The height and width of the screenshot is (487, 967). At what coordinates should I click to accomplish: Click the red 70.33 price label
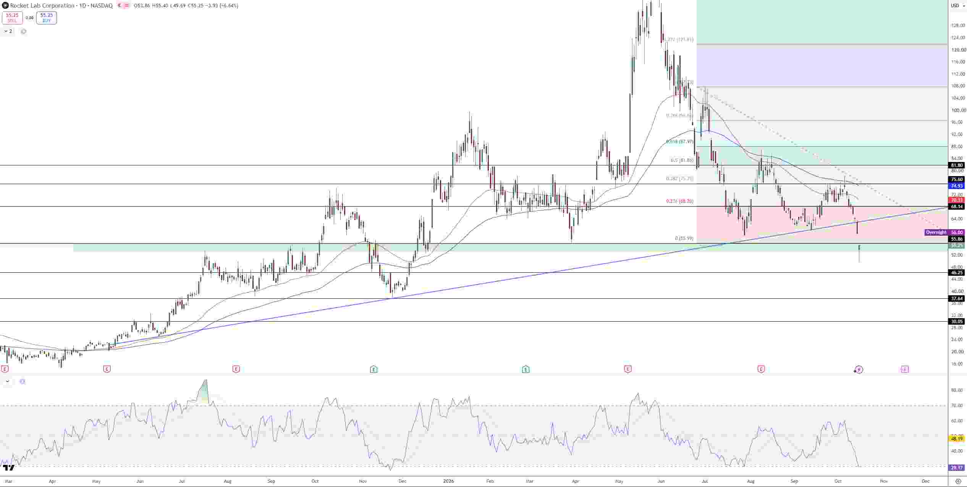pyautogui.click(x=957, y=200)
